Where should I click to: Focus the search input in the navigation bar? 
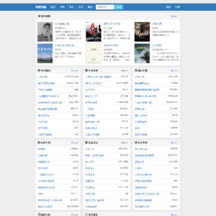tap(105, 7)
